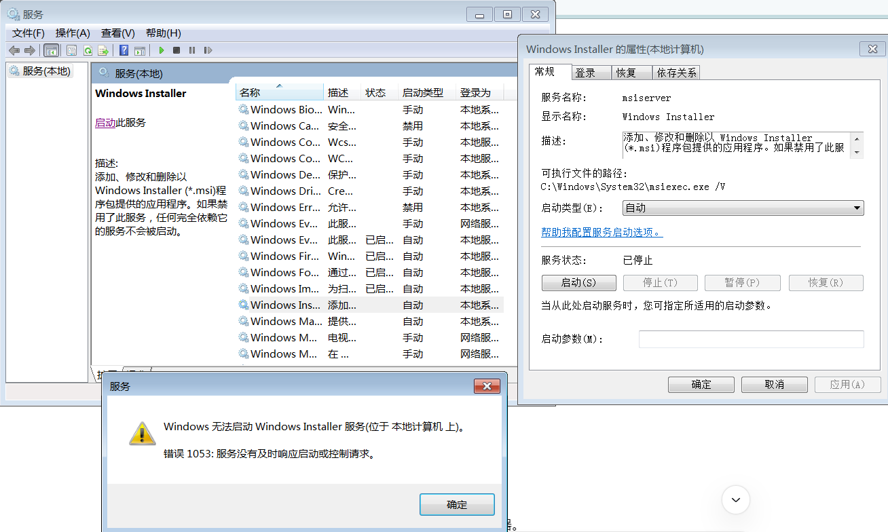
Task: Switch to the 依存关系 tab in properties
Action: (x=676, y=73)
